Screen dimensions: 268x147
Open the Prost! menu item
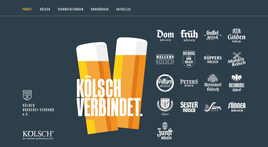pyautogui.click(x=27, y=9)
